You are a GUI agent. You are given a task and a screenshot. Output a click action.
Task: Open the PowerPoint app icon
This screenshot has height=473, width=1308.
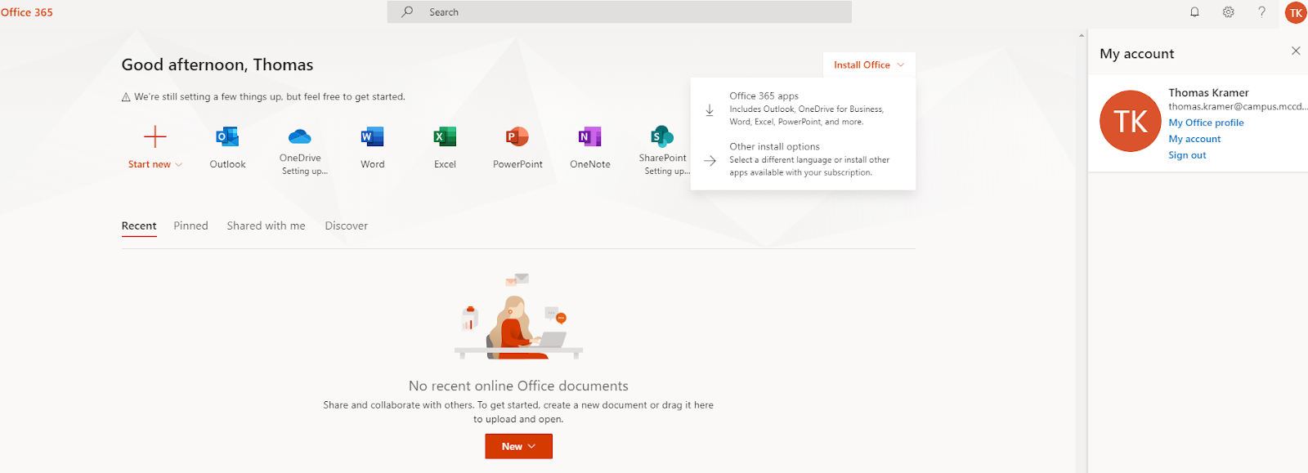[x=517, y=136]
